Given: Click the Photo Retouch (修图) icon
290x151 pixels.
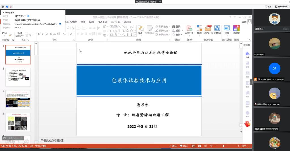Looking at the screenshot, I should [x=227, y=29].
